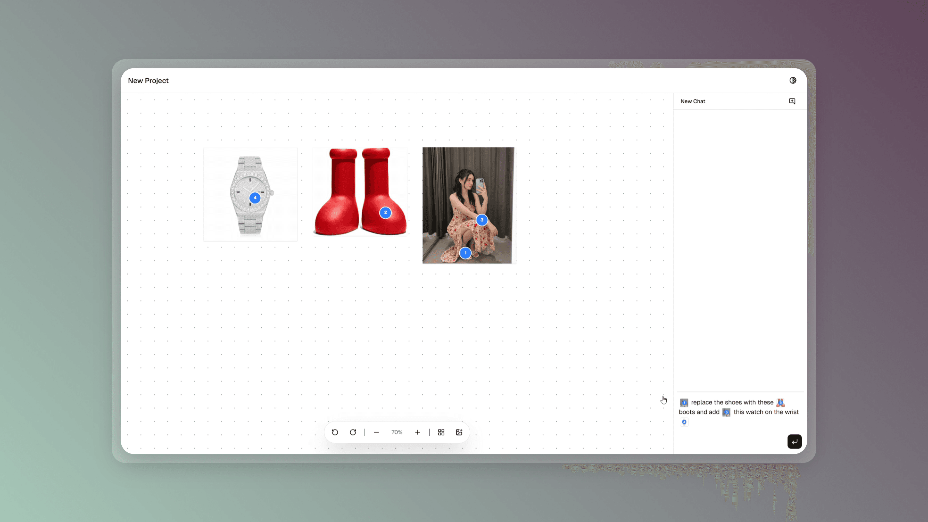928x522 pixels.
Task: Click badge 3 on the woman's photo
Action: [482, 220]
